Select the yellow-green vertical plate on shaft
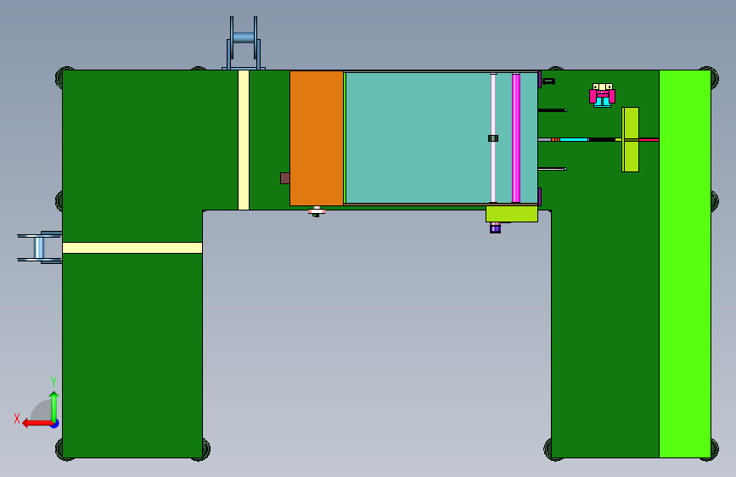The height and width of the screenshot is (477, 736). click(631, 139)
